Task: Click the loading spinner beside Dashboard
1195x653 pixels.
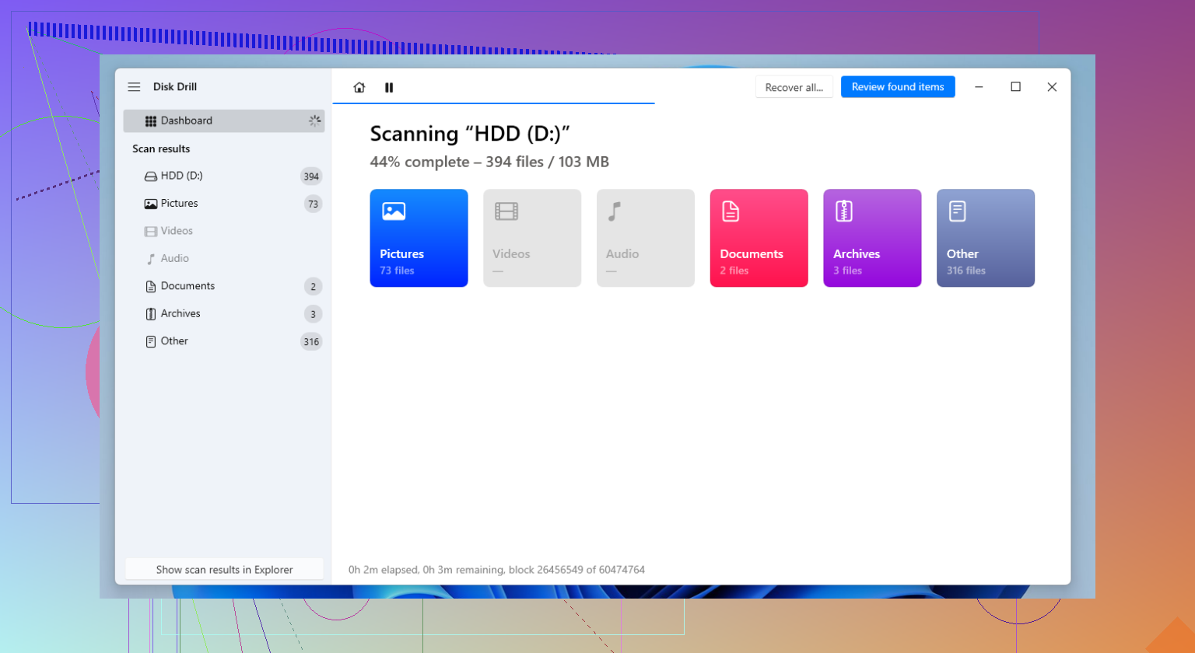Action: point(314,120)
